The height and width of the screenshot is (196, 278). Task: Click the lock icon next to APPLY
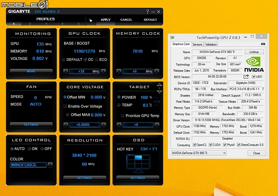pyautogui.click(x=90, y=20)
